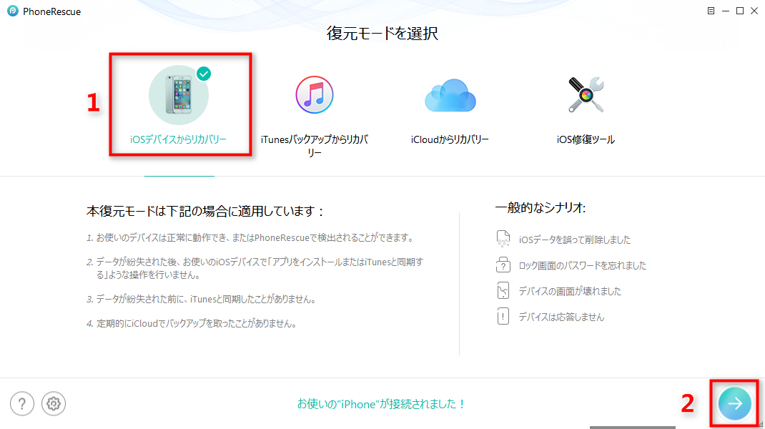Click condition 2 about installing apps after data loss
Viewport: 765px width, 429px height.
[255, 268]
